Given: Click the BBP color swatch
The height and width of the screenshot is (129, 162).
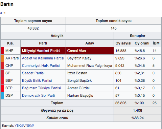Looking at the screenshot, I should (2, 80).
